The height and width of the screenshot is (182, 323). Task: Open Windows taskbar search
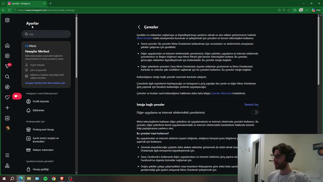point(12,178)
